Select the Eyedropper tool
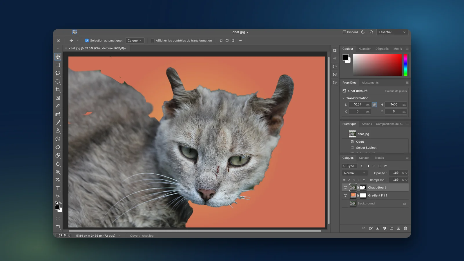Screen dimensions: 464x261 pyautogui.click(x=58, y=106)
